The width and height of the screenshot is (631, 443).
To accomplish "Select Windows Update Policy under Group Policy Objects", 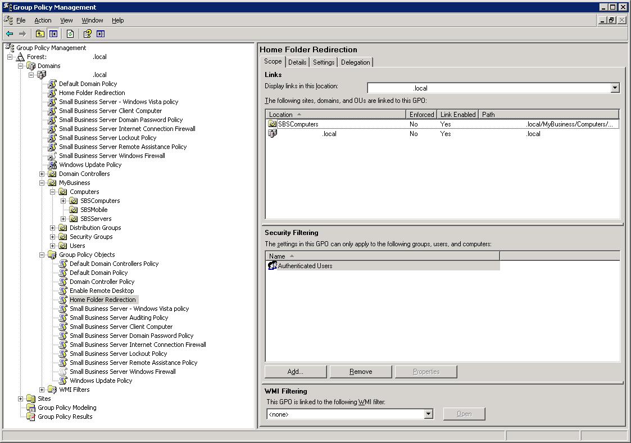I will tap(101, 381).
